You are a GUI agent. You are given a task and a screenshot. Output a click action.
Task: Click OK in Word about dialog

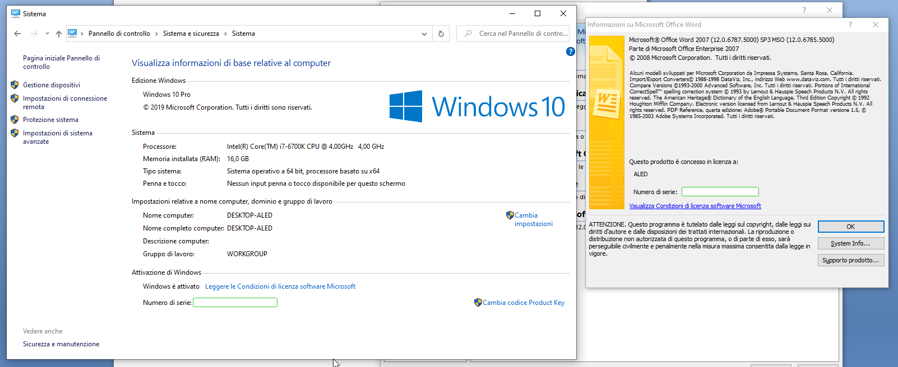pyautogui.click(x=851, y=227)
